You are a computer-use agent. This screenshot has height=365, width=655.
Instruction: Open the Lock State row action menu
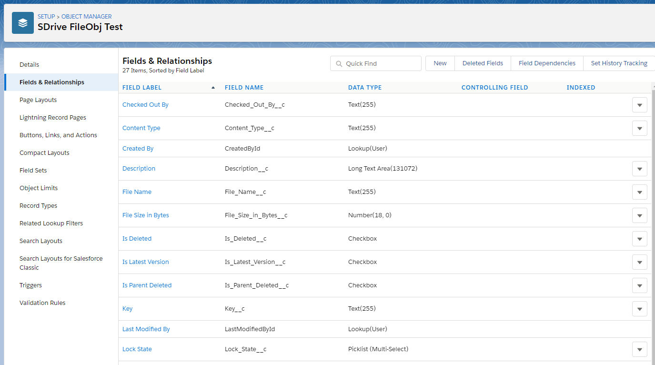click(639, 349)
